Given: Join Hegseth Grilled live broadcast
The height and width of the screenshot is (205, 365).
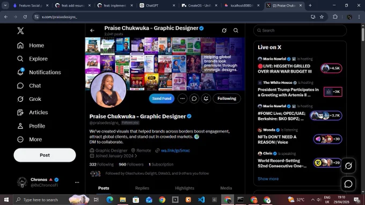Looking at the screenshot, I should [x=284, y=69].
